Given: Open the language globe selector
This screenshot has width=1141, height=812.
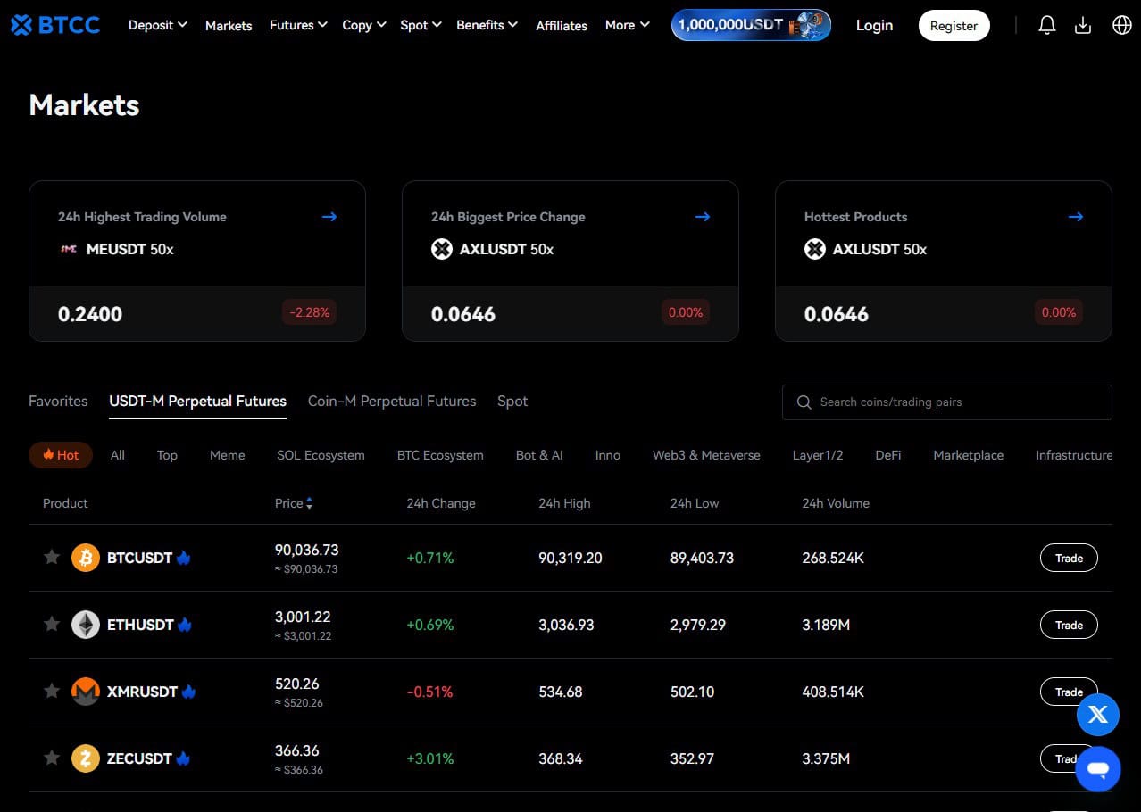Looking at the screenshot, I should point(1121,24).
